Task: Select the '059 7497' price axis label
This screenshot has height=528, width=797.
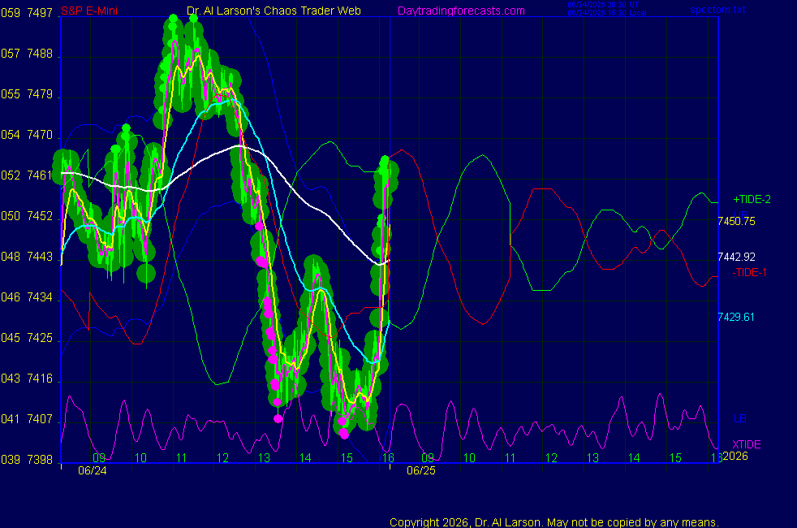Action: 27,13
